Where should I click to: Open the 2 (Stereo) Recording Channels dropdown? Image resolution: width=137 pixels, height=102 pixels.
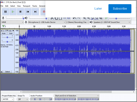pyautogui.click(x=78, y=22)
